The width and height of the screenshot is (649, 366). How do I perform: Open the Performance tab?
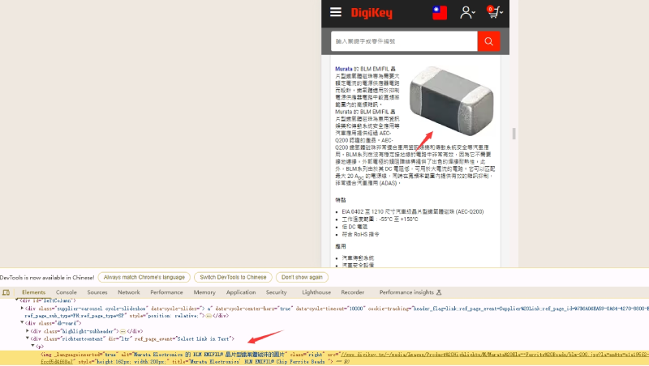tap(166, 292)
